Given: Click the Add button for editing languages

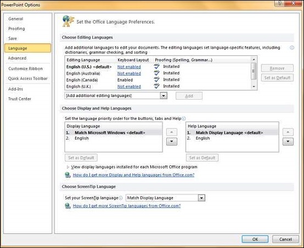Looking at the screenshot, I should [x=189, y=96].
